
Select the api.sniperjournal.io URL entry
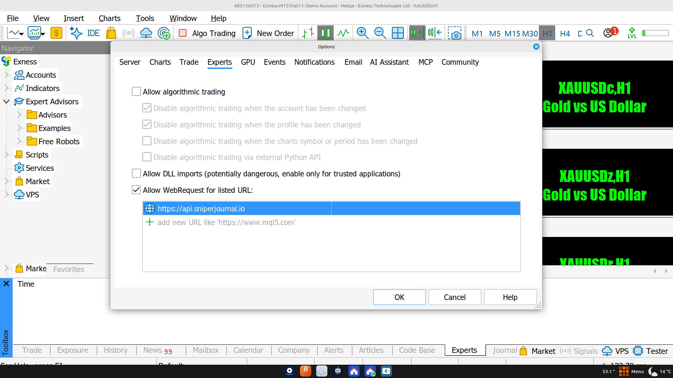331,209
